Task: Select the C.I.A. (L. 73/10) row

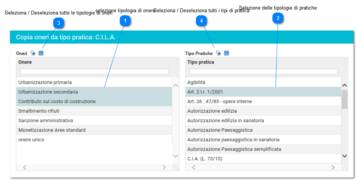Action: click(x=263, y=158)
